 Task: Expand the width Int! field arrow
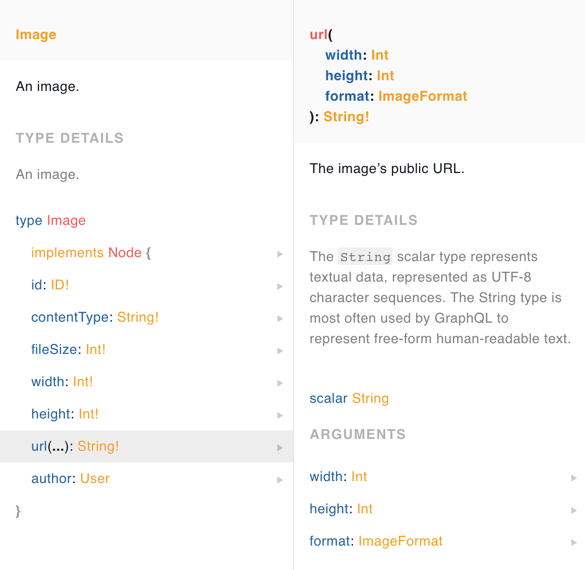(280, 383)
